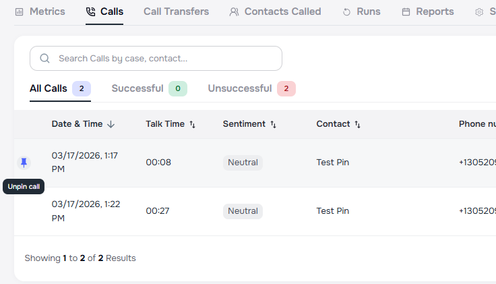
Task: Click the Phone number column header
Action: [477, 124]
